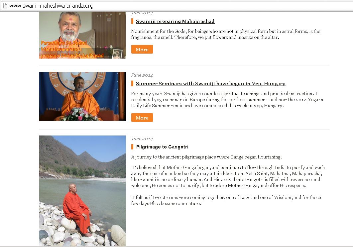This screenshot has height=247, width=353.
Task: Click the Mahaprashad description paragraph
Action: tap(226, 34)
